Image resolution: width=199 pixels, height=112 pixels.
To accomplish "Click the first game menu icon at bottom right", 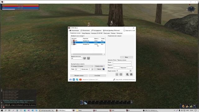I will point(183,106).
